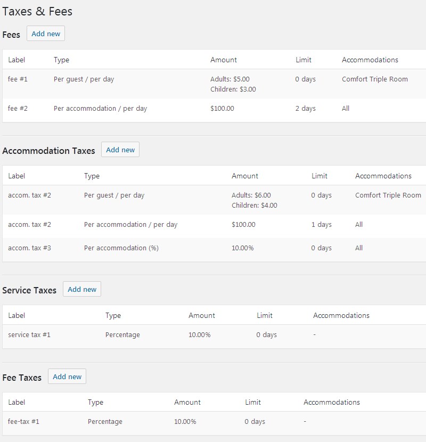The width and height of the screenshot is (426, 442).
Task: Click Accommodations header in Fee Taxes table
Action: 332,402
